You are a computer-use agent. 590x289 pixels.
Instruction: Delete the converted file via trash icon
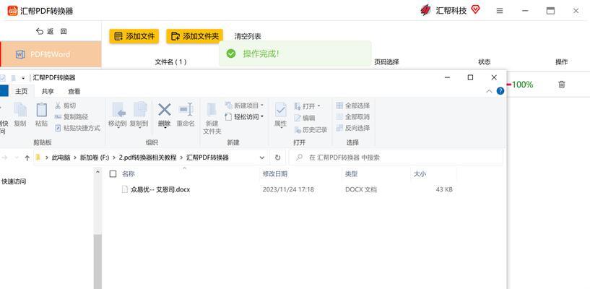coord(561,85)
